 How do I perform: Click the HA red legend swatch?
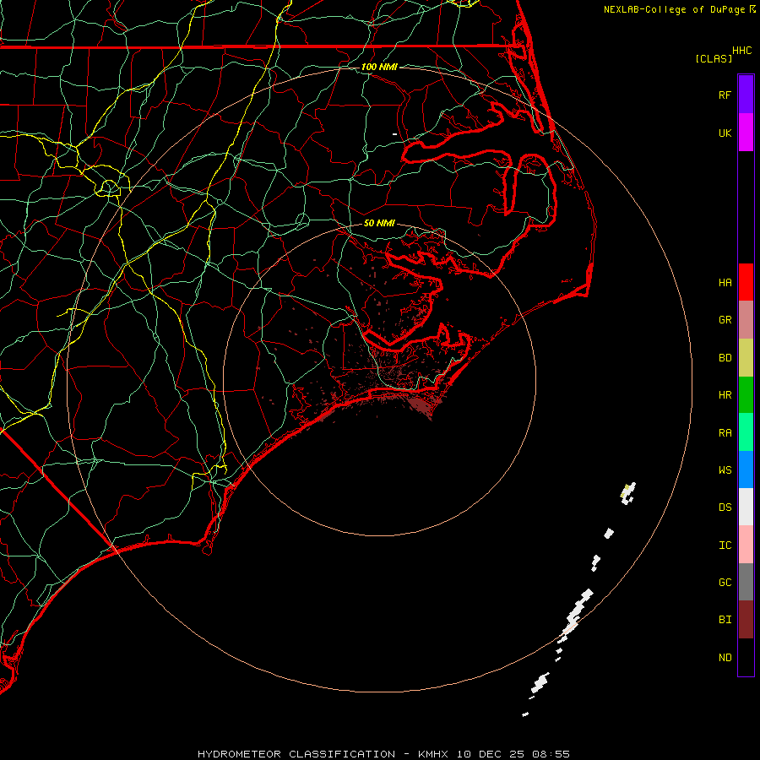(746, 282)
